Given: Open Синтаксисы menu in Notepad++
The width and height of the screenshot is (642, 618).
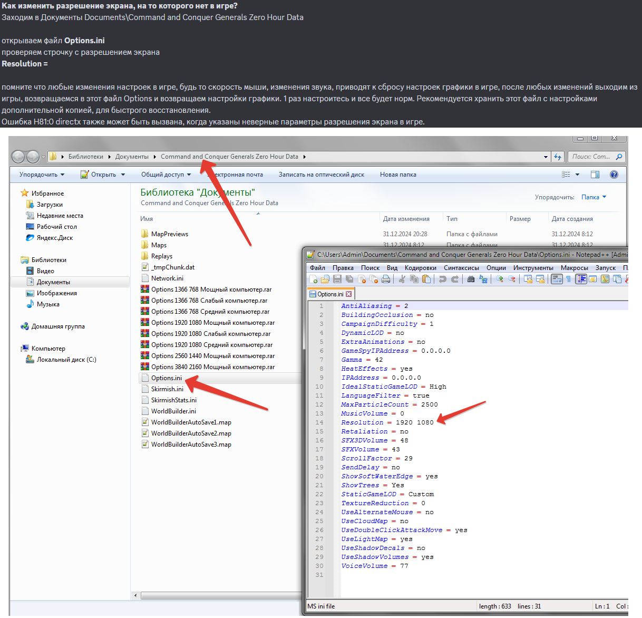Looking at the screenshot, I should click(461, 268).
